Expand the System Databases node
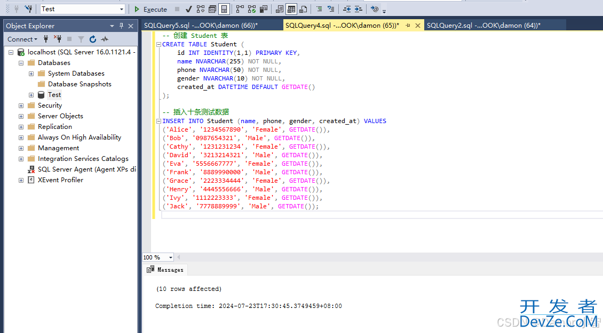Screen dimensions: 603x333 (31, 74)
